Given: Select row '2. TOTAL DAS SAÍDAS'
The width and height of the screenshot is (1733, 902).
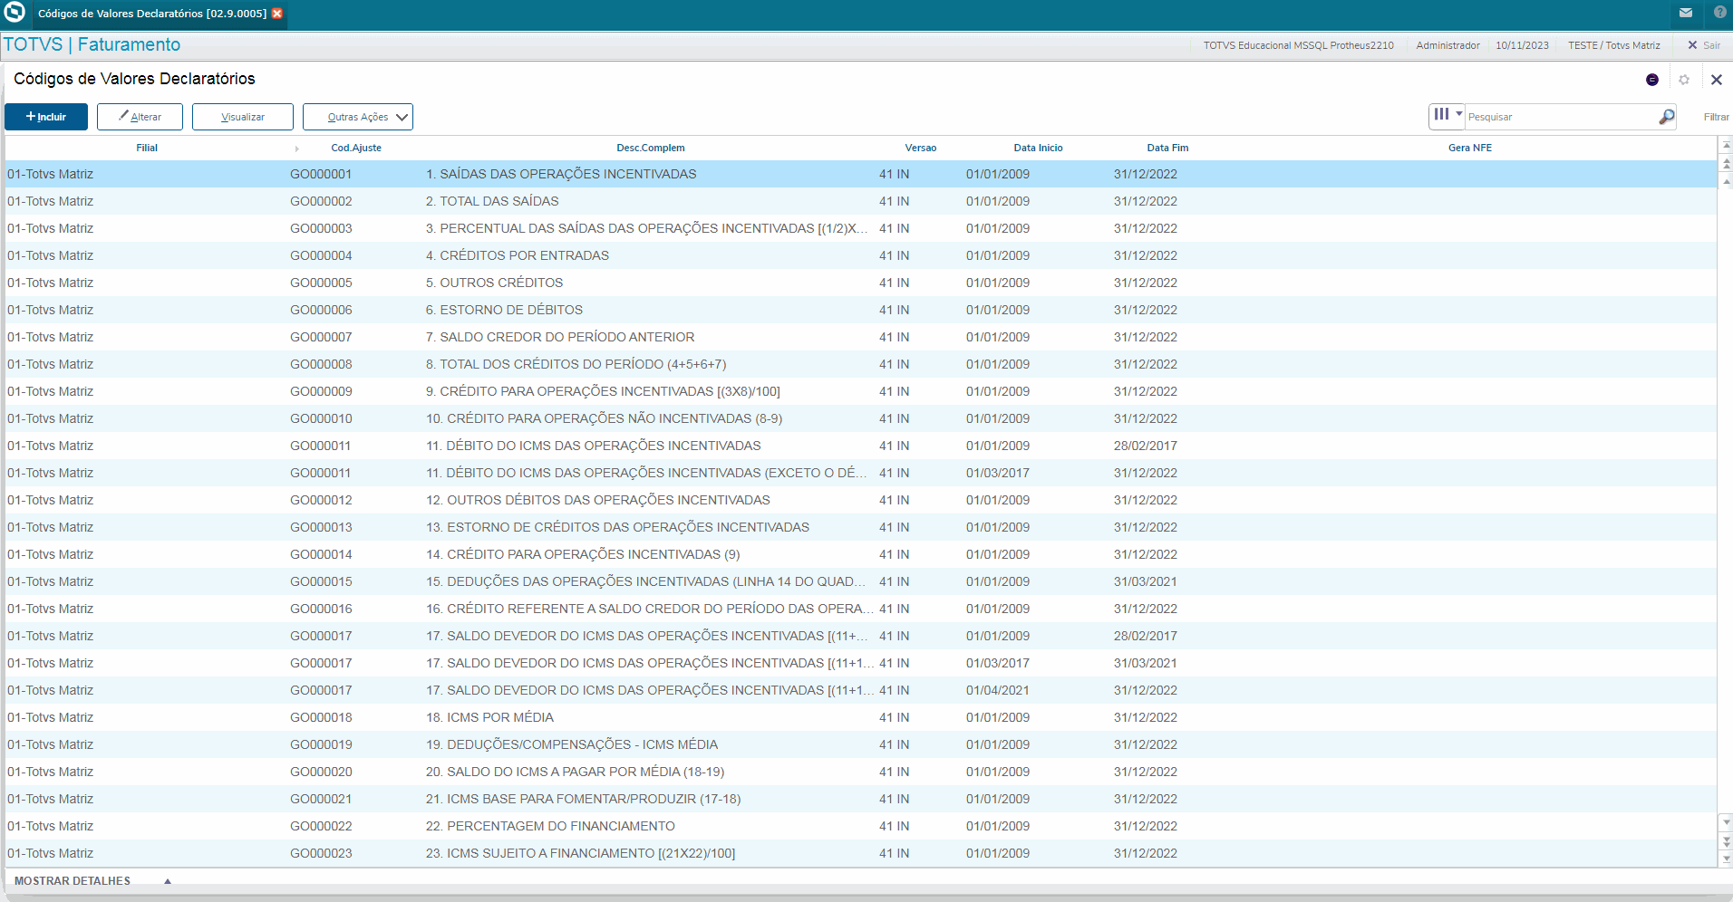Looking at the screenshot, I should [x=492, y=201].
